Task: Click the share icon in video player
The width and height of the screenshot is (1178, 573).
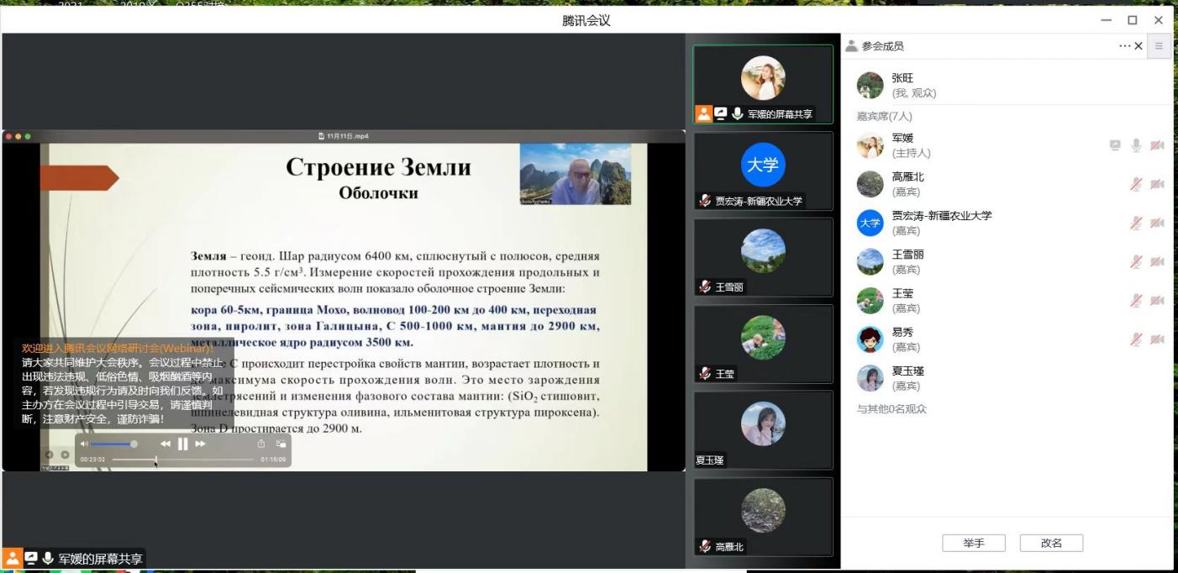Action: click(261, 444)
